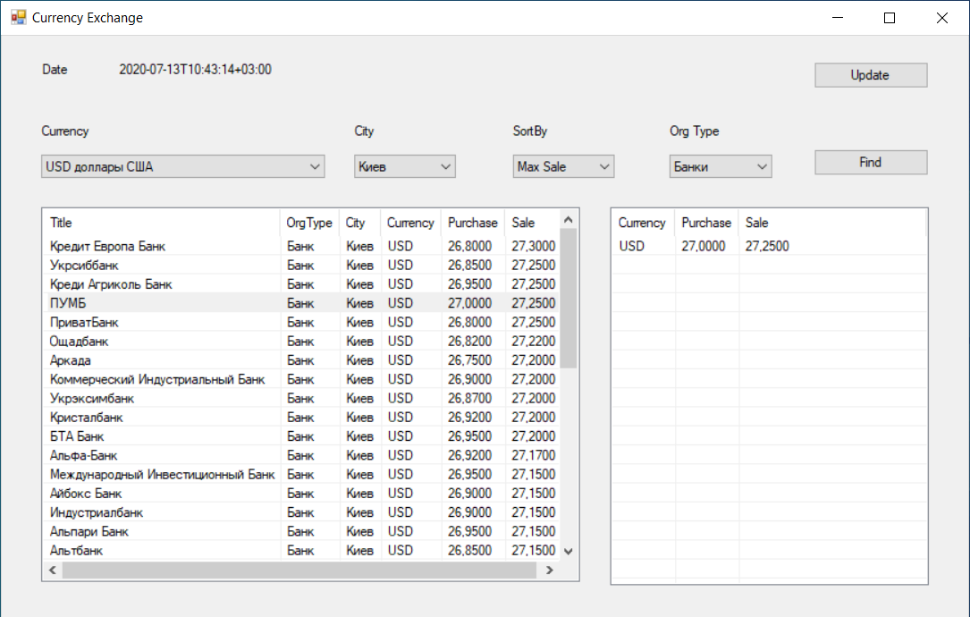Image resolution: width=970 pixels, height=617 pixels.
Task: Click the scroll down arrow of bank list
Action: 569,552
